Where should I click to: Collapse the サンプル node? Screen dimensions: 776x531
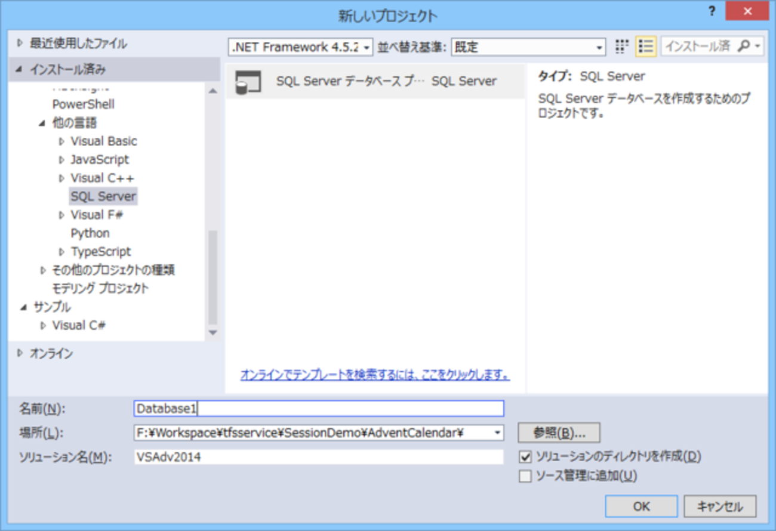coord(24,308)
